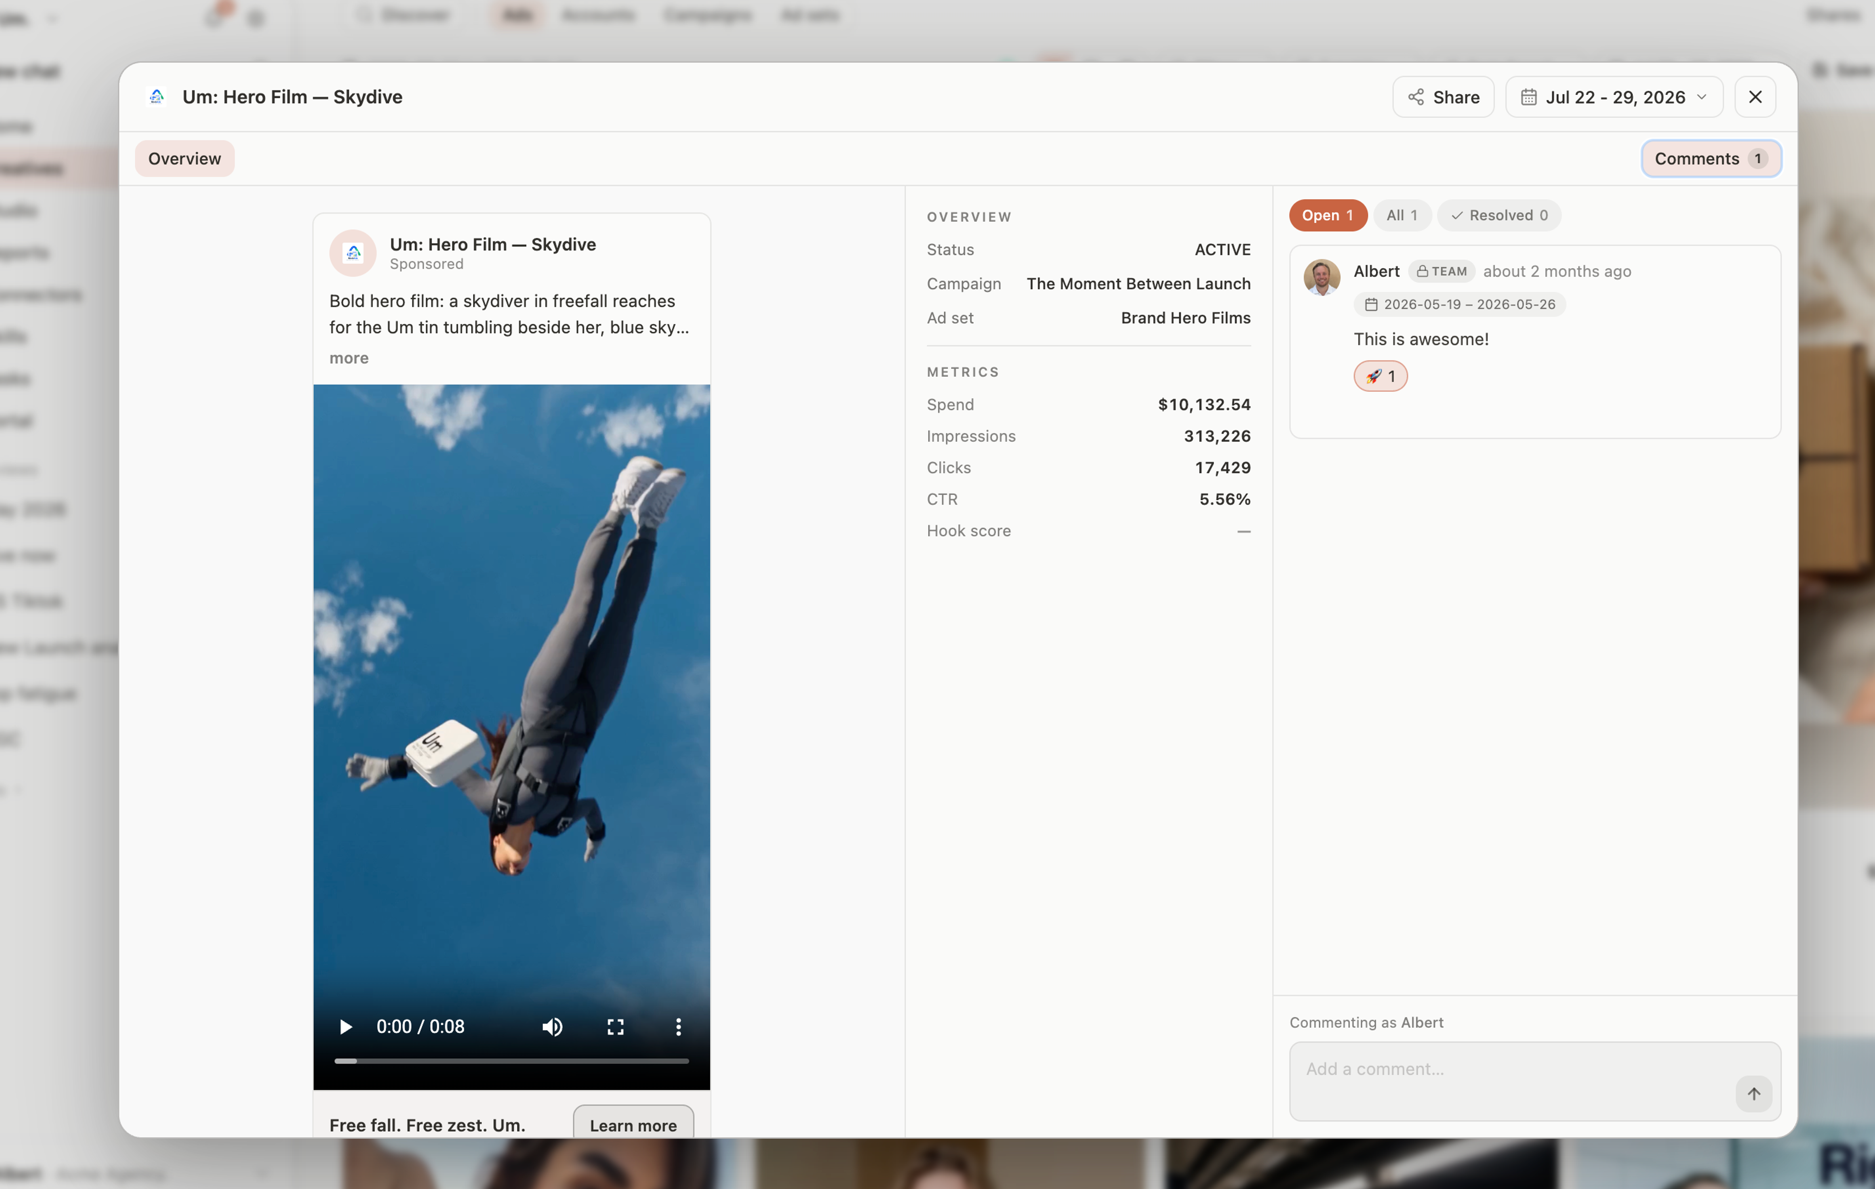Show Resolved comments filter

tap(1499, 215)
